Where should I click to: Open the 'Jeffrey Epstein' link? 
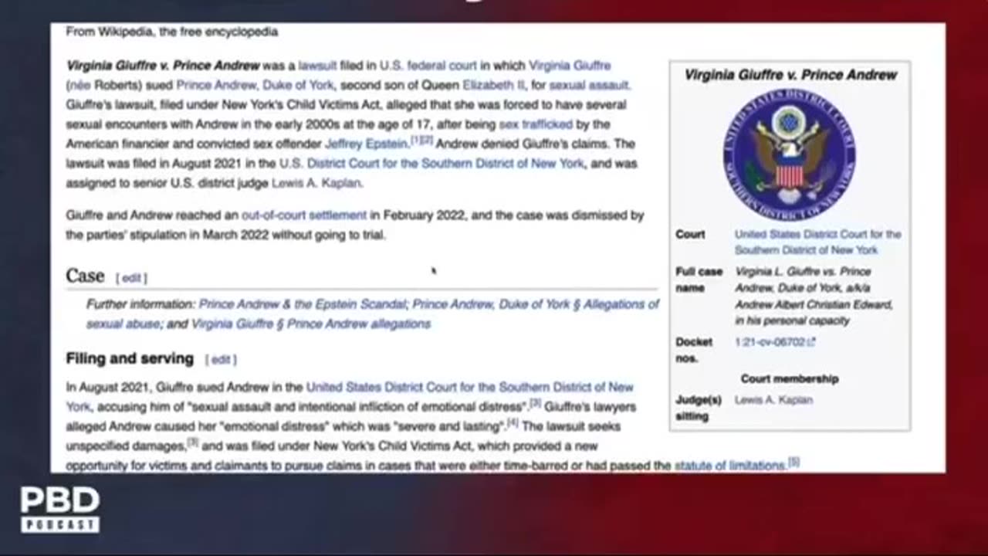(366, 144)
